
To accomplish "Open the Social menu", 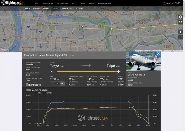I will coord(74,4).
